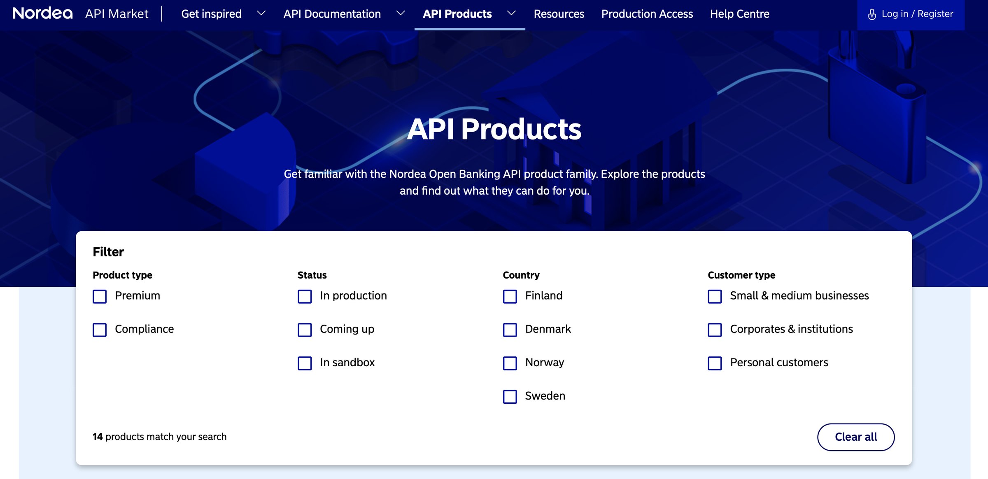Viewport: 988px width, 479px height.
Task: Expand the Get inspired dropdown
Action: click(x=212, y=14)
